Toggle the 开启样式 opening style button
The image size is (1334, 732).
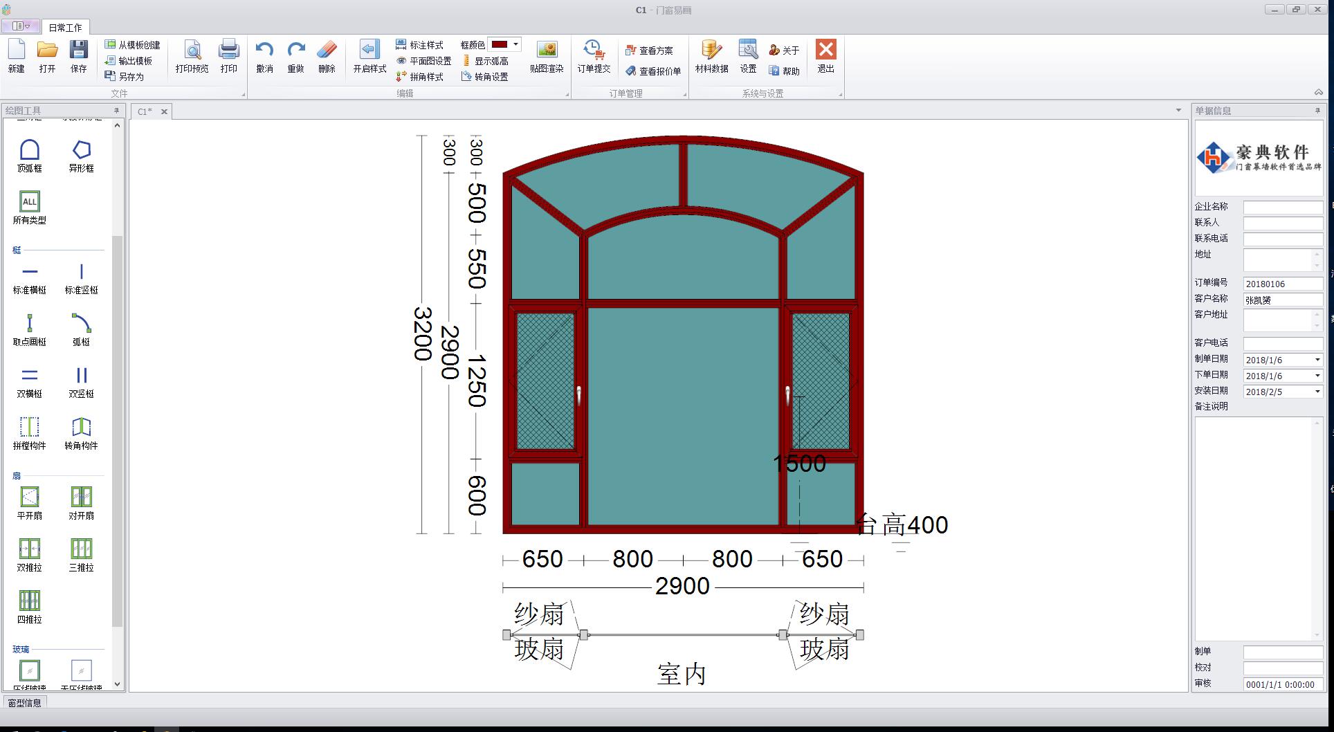(369, 56)
